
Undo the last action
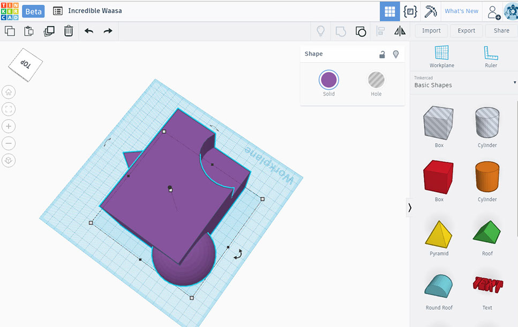point(89,31)
